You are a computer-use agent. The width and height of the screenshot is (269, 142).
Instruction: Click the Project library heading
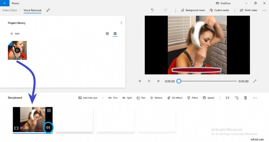click(16, 23)
